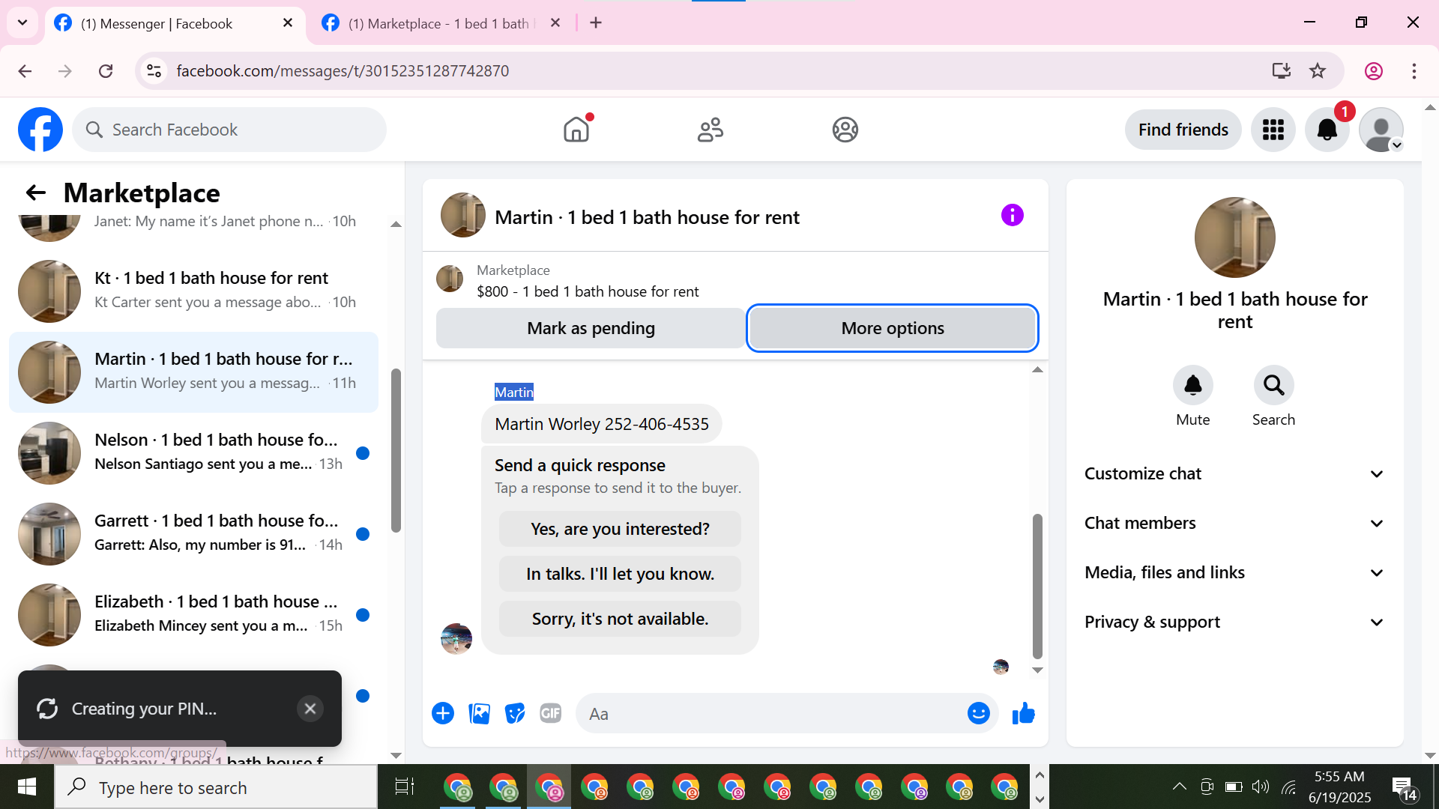Expand Customize chat section
This screenshot has height=809, width=1439.
pyautogui.click(x=1234, y=473)
